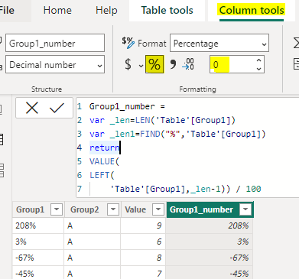Expand the currency symbol dropdown arrow
The width and height of the screenshot is (299, 279).
tap(141, 66)
